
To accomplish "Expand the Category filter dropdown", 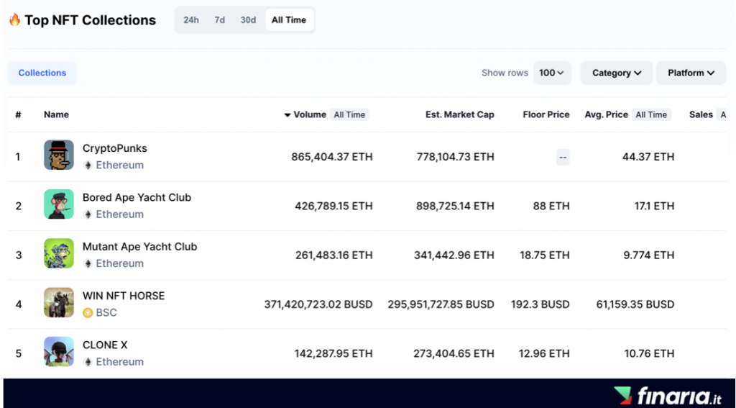I will coord(616,73).
